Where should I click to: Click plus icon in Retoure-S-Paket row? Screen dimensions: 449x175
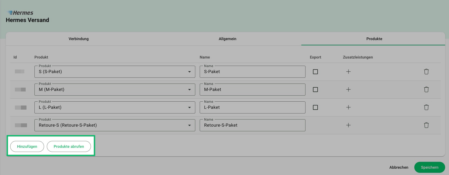[x=348, y=125]
